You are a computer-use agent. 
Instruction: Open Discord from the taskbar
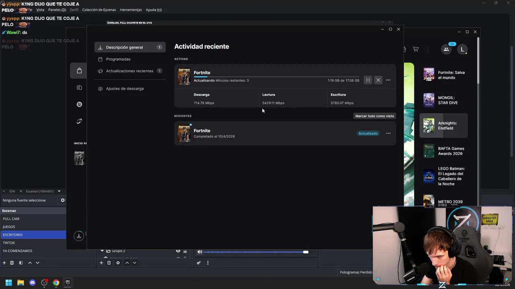(33, 283)
